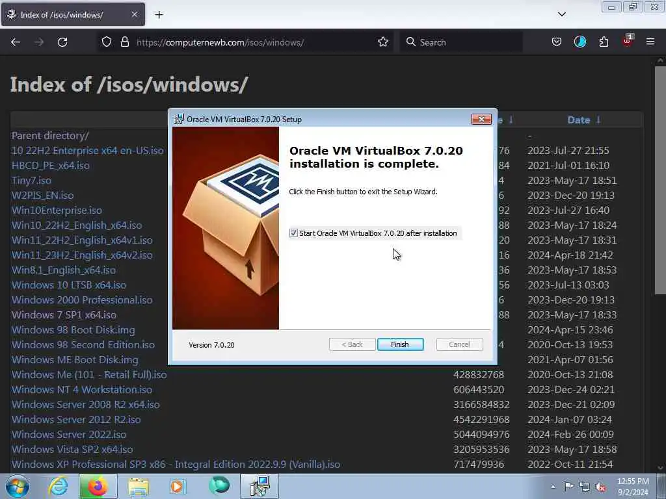Click the muted volume tray icon

[600, 487]
